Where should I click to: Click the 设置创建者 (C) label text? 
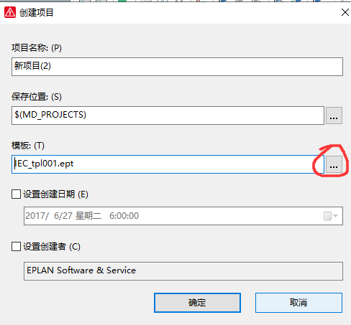click(x=52, y=247)
